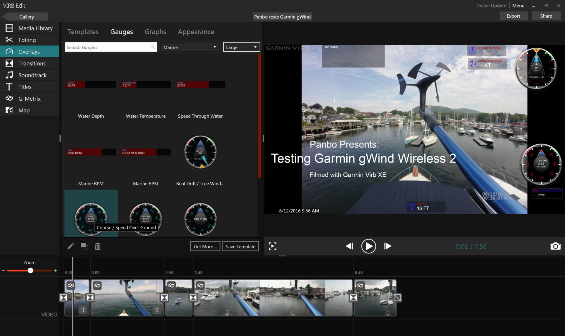565x336 pixels.
Task: Step forward one frame
Action: [388, 246]
